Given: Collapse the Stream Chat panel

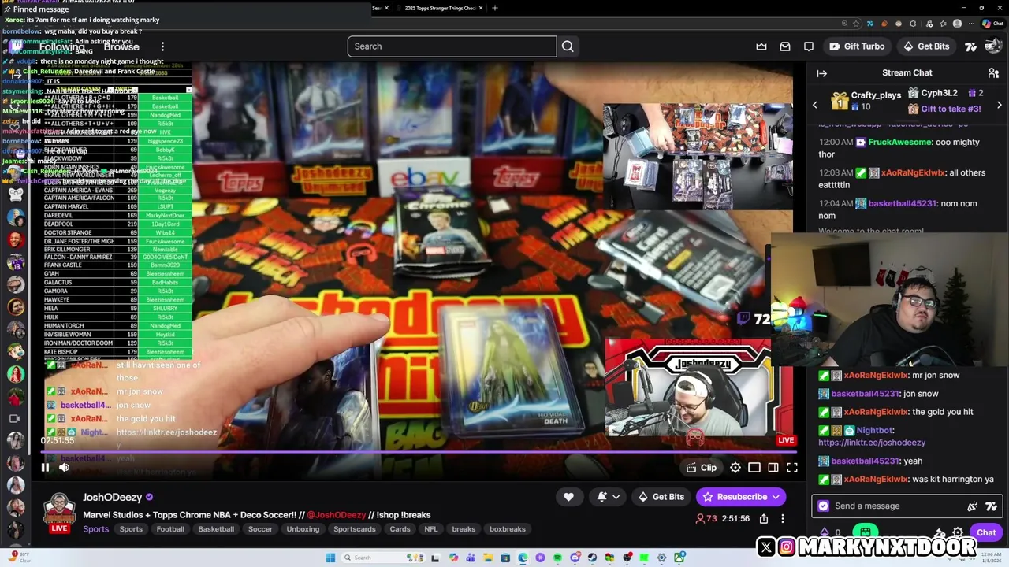Looking at the screenshot, I should [x=821, y=73].
